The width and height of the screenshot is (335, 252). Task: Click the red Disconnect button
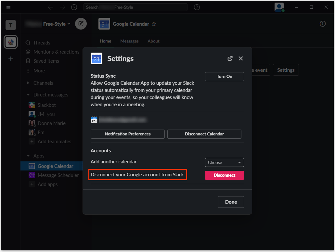(x=224, y=175)
